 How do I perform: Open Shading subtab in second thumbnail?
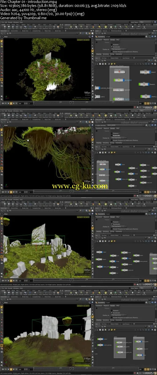click(99, 143)
